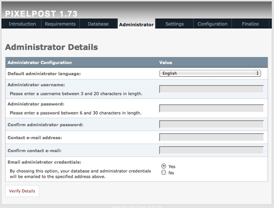Go to the Requirements tab

pos(60,24)
